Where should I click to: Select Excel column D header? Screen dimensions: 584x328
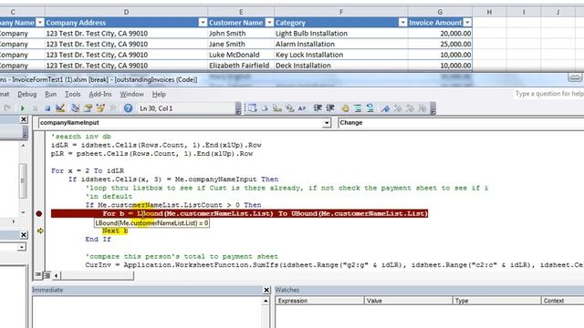126,12
